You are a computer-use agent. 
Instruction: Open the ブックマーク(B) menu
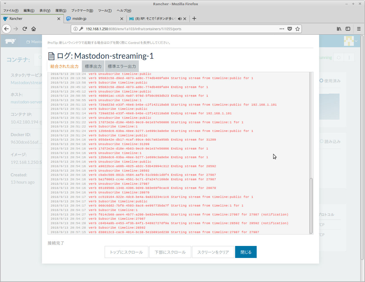coord(82,11)
